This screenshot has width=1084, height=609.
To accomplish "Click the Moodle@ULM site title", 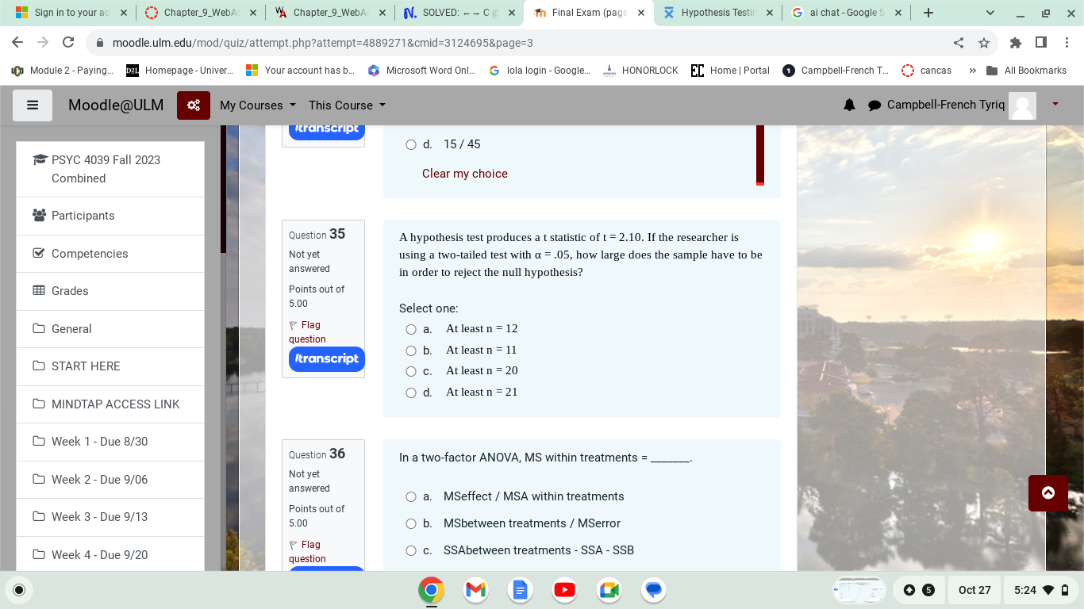I will click(116, 105).
